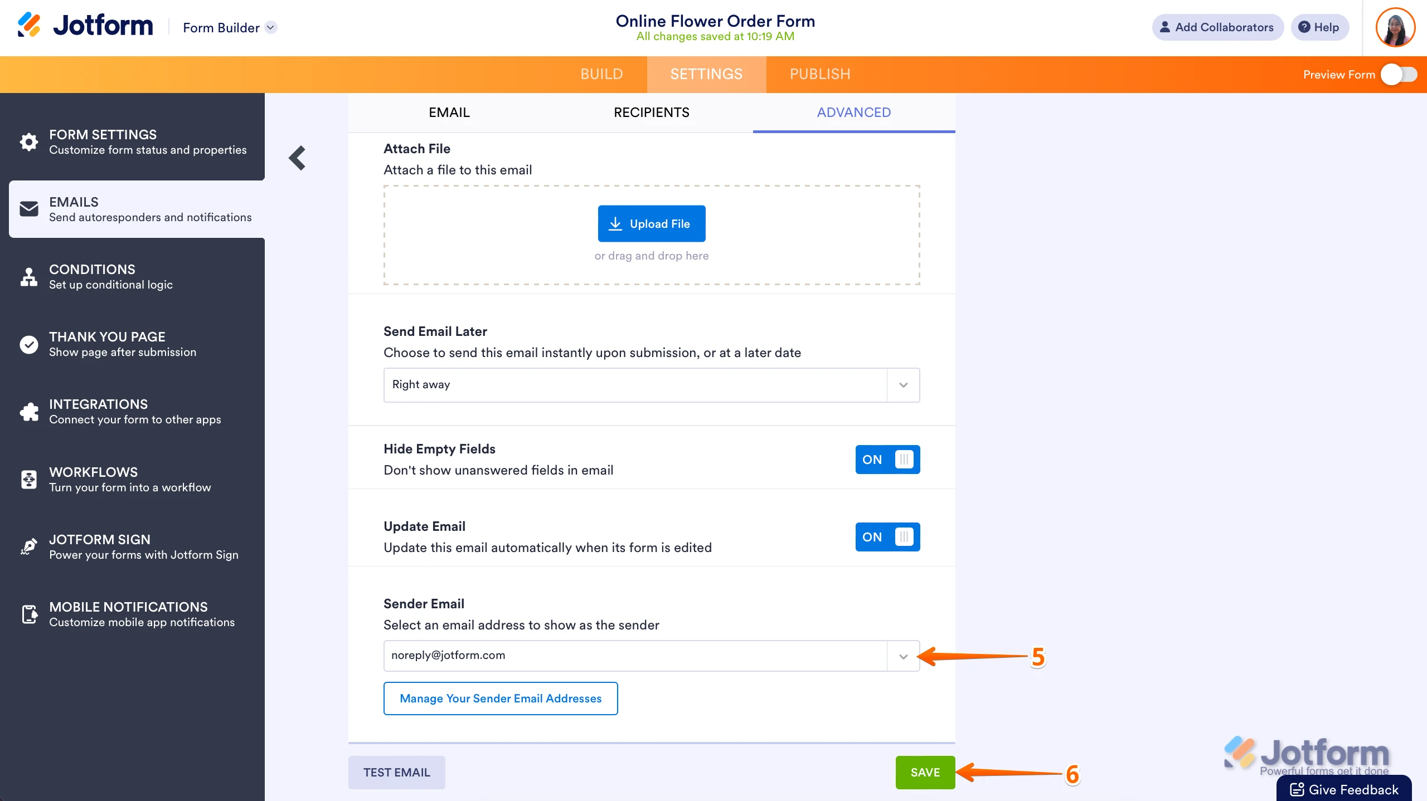Click the Workflows sidebar icon
Image resolution: width=1427 pixels, height=801 pixels.
(x=29, y=479)
